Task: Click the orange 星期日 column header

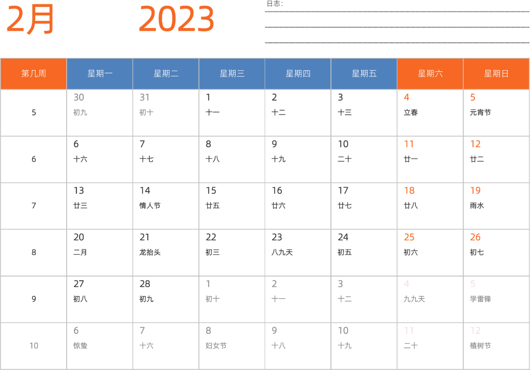Action: point(496,74)
